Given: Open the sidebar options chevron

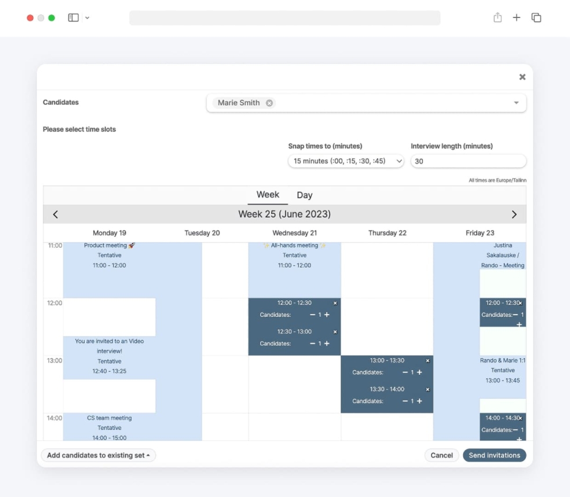Looking at the screenshot, I should (87, 17).
